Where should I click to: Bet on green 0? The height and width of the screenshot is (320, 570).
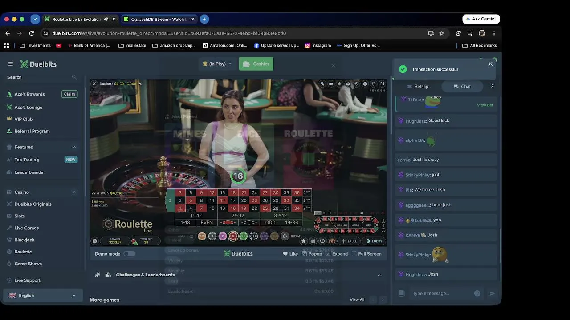click(x=170, y=200)
